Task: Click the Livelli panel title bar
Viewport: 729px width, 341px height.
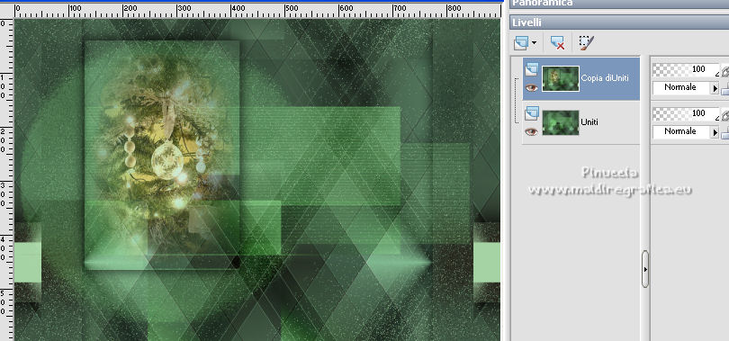Action: click(619, 22)
